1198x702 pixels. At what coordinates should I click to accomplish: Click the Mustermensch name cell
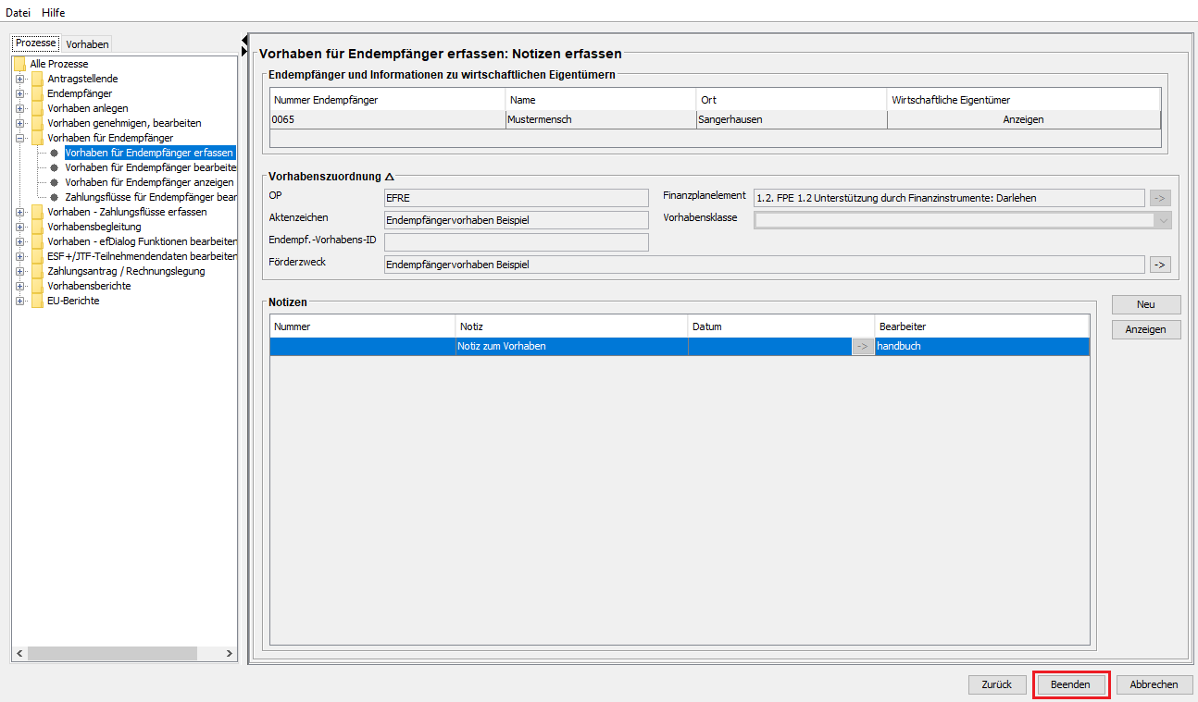(x=601, y=119)
